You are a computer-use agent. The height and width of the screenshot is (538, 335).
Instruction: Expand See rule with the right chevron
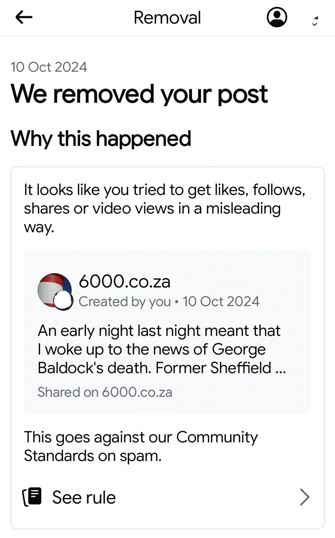pyautogui.click(x=305, y=497)
